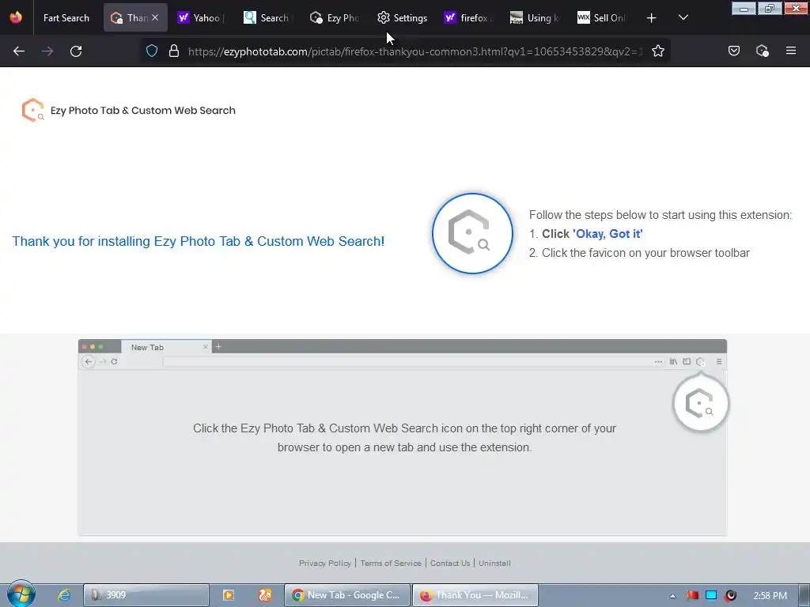Image resolution: width=810 pixels, height=607 pixels.
Task: View site security padlock details
Action: (x=174, y=51)
